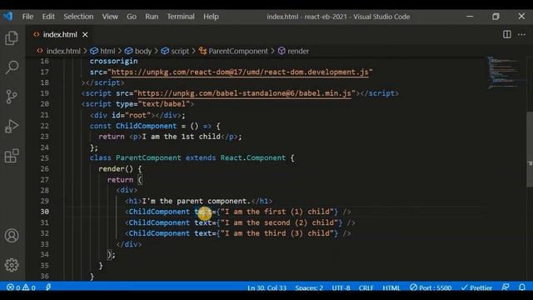This screenshot has height=300, width=533.
Task: Click 'React.Component' on line 25
Action: [x=253, y=157]
